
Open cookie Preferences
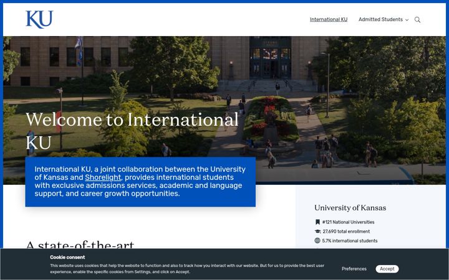pyautogui.click(x=354, y=269)
